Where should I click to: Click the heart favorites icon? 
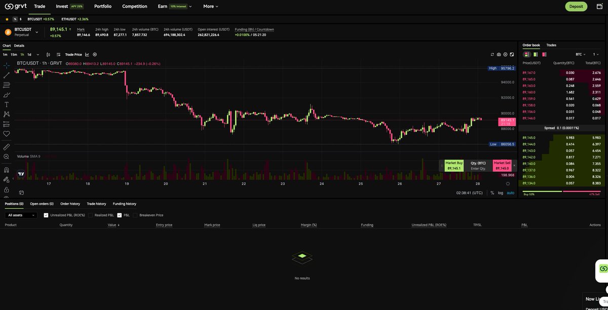point(7,134)
